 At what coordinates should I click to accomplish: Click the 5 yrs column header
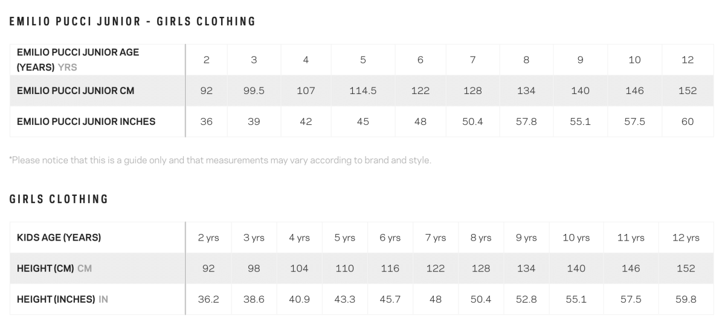coord(345,238)
